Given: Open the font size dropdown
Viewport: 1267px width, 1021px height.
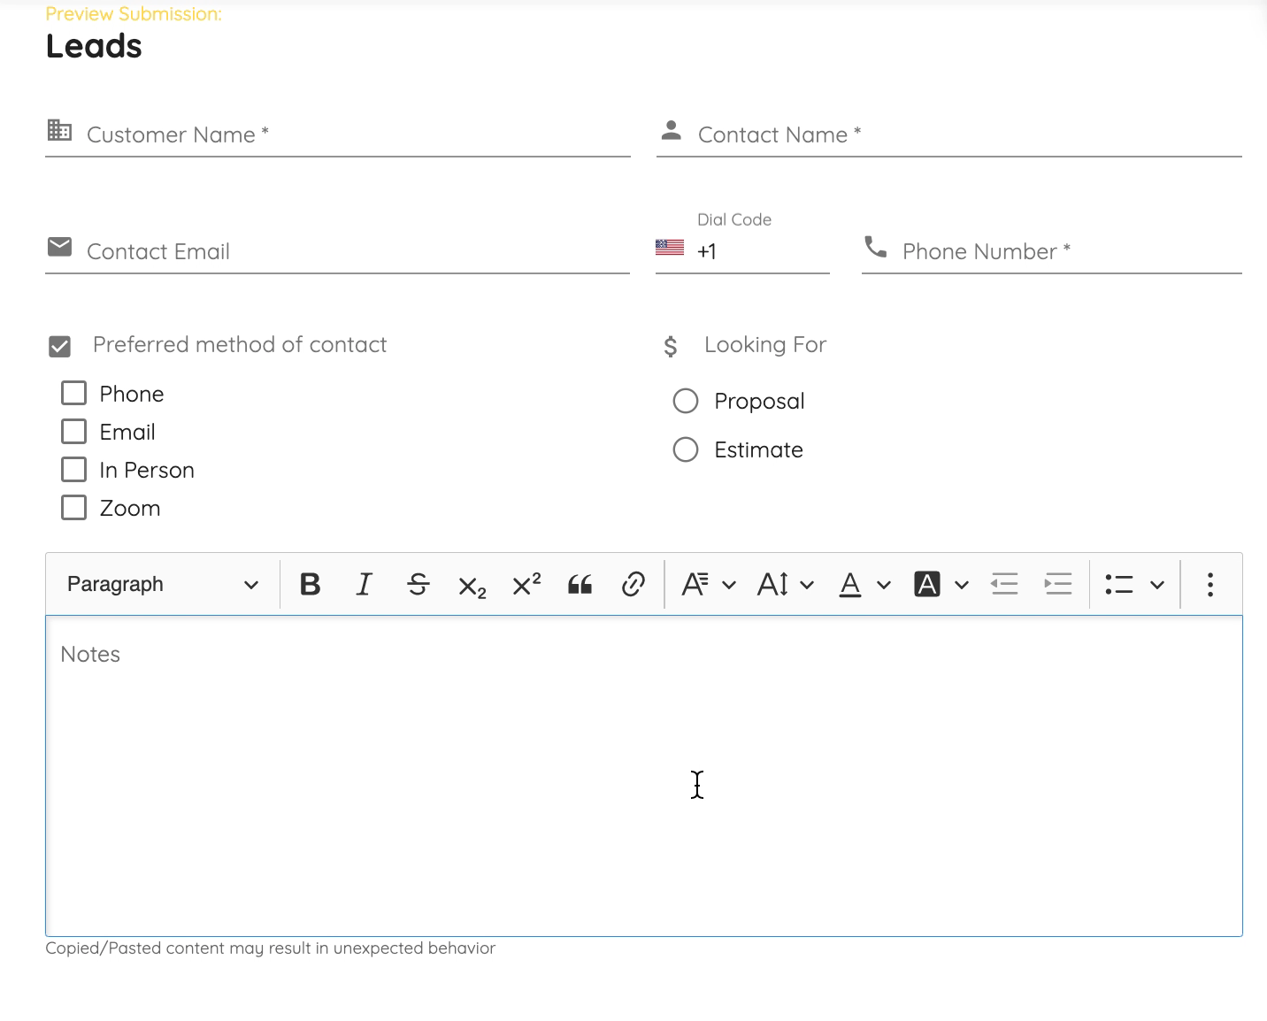Looking at the screenshot, I should pos(786,584).
